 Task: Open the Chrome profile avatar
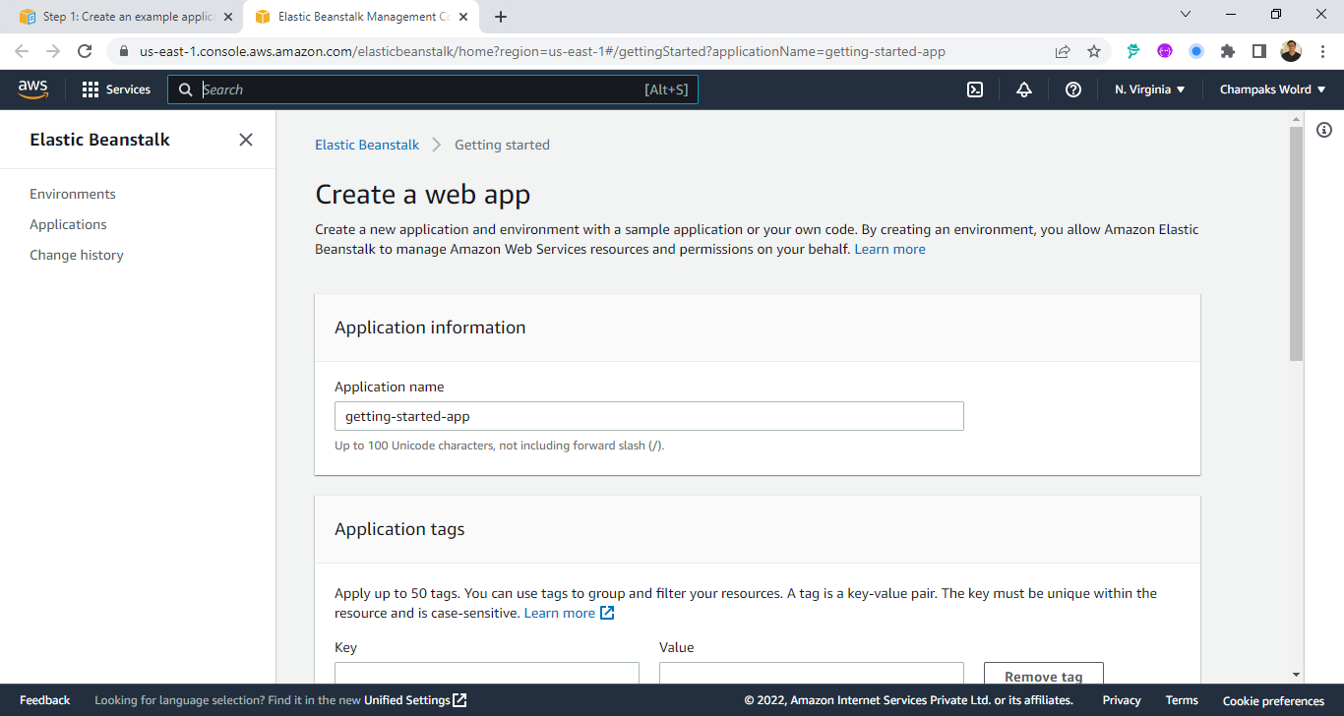pos(1291,51)
